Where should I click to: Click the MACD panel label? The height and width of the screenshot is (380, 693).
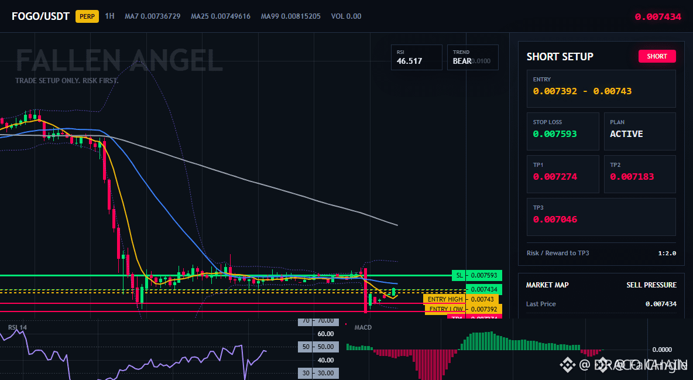(x=363, y=327)
